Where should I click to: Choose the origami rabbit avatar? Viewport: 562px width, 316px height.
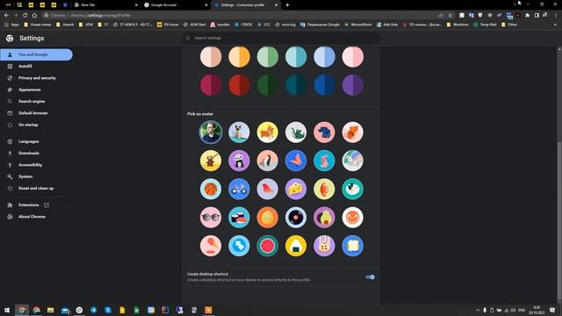click(324, 161)
